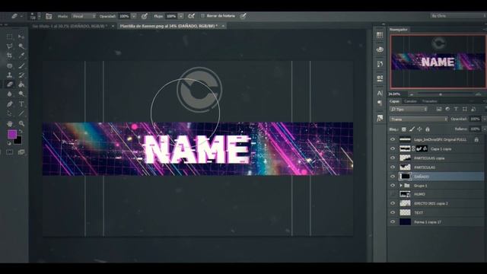Select the Healing Brush patch tool
This screenshot has width=487, height=274.
(10, 65)
